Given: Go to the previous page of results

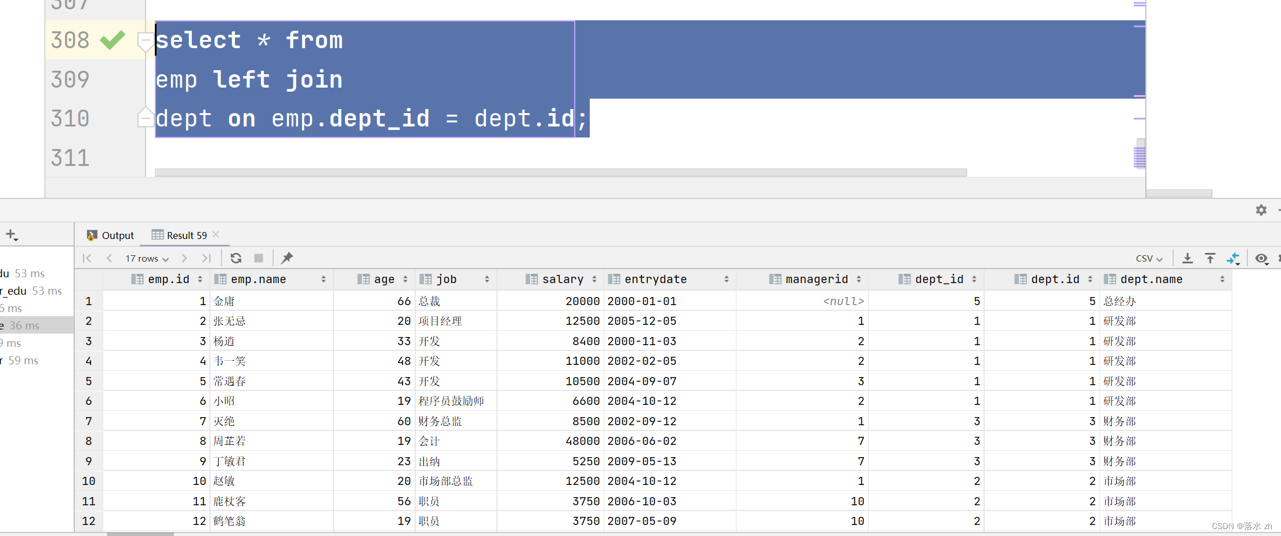Looking at the screenshot, I should (x=109, y=258).
